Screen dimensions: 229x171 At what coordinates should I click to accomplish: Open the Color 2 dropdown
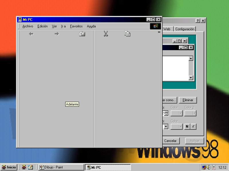click(x=190, y=113)
